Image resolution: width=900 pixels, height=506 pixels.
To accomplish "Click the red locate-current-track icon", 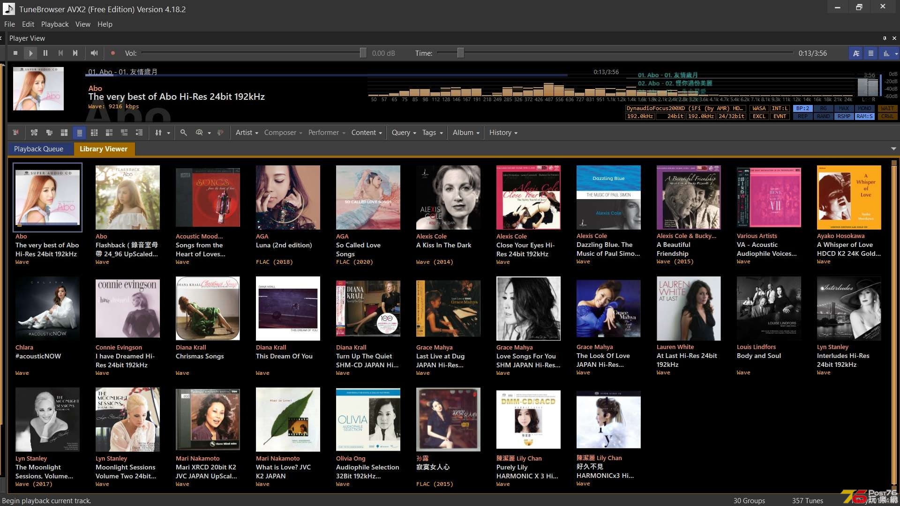I will point(15,133).
